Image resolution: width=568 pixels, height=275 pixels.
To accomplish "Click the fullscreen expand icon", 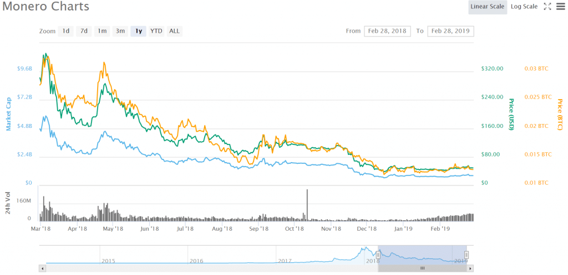I will click(547, 7).
